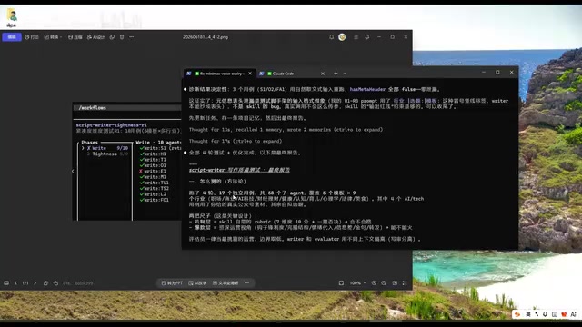Click the left chevron on image edge
This screenshot has height=327, width=582.
[73, 171]
